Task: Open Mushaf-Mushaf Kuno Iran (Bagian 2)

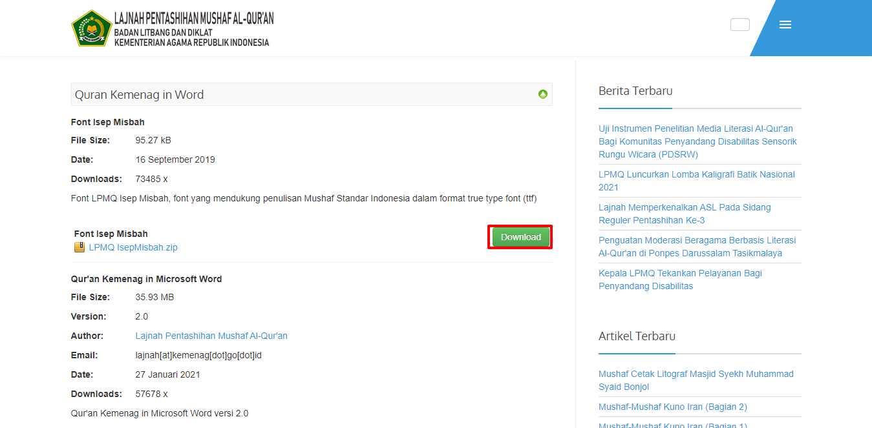Action: pos(673,407)
